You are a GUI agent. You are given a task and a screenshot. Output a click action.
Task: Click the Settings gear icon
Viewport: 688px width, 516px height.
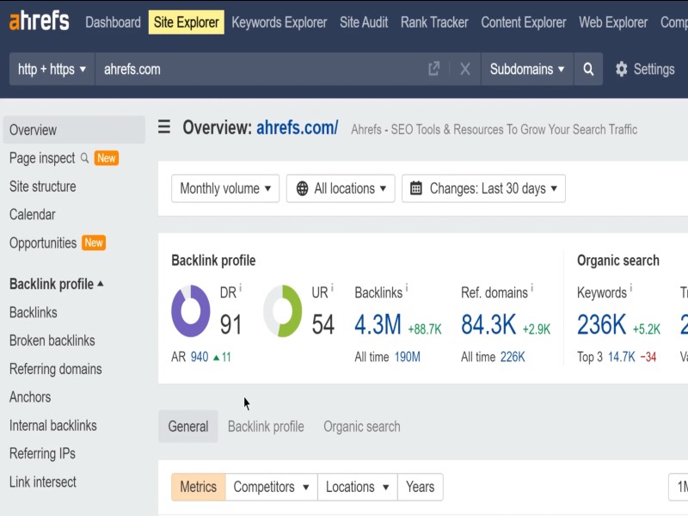pos(621,69)
